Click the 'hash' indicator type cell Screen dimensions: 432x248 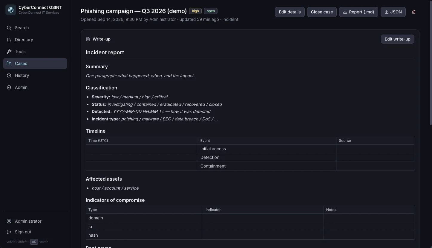(x=144, y=235)
